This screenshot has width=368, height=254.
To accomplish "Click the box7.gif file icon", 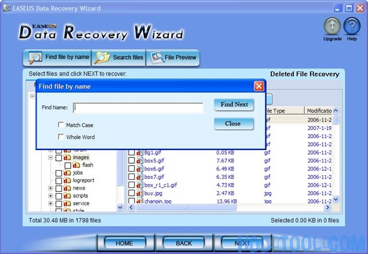I will coord(140,177).
